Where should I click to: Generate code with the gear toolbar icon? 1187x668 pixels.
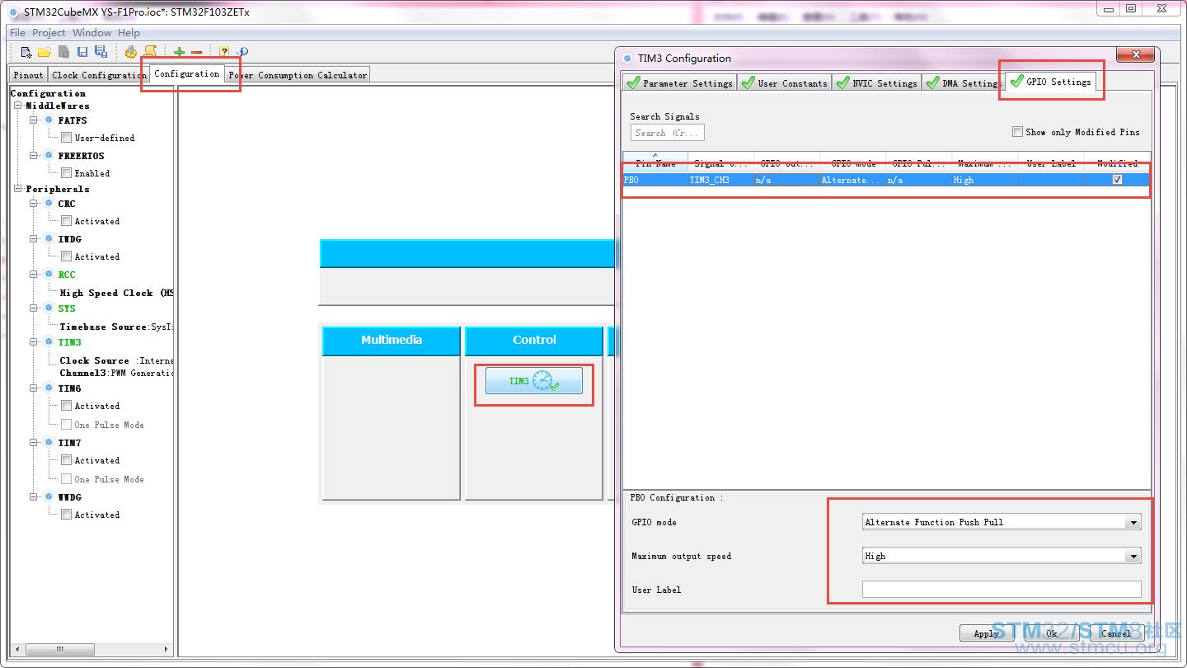(x=131, y=52)
